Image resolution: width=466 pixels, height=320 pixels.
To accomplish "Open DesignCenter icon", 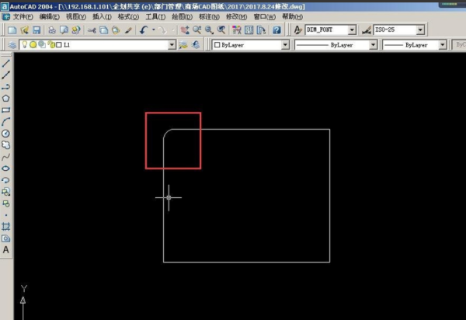I will coord(249,30).
